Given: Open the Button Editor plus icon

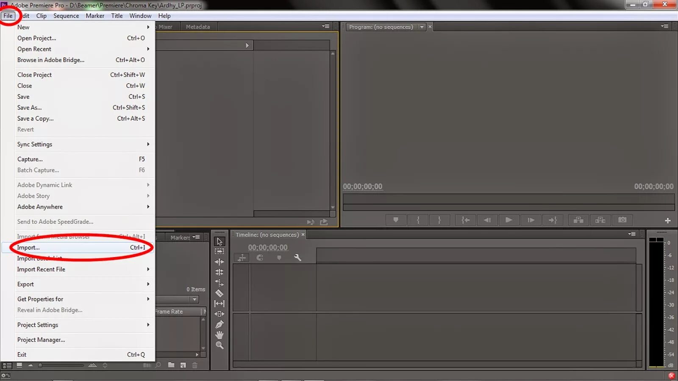Looking at the screenshot, I should [667, 220].
